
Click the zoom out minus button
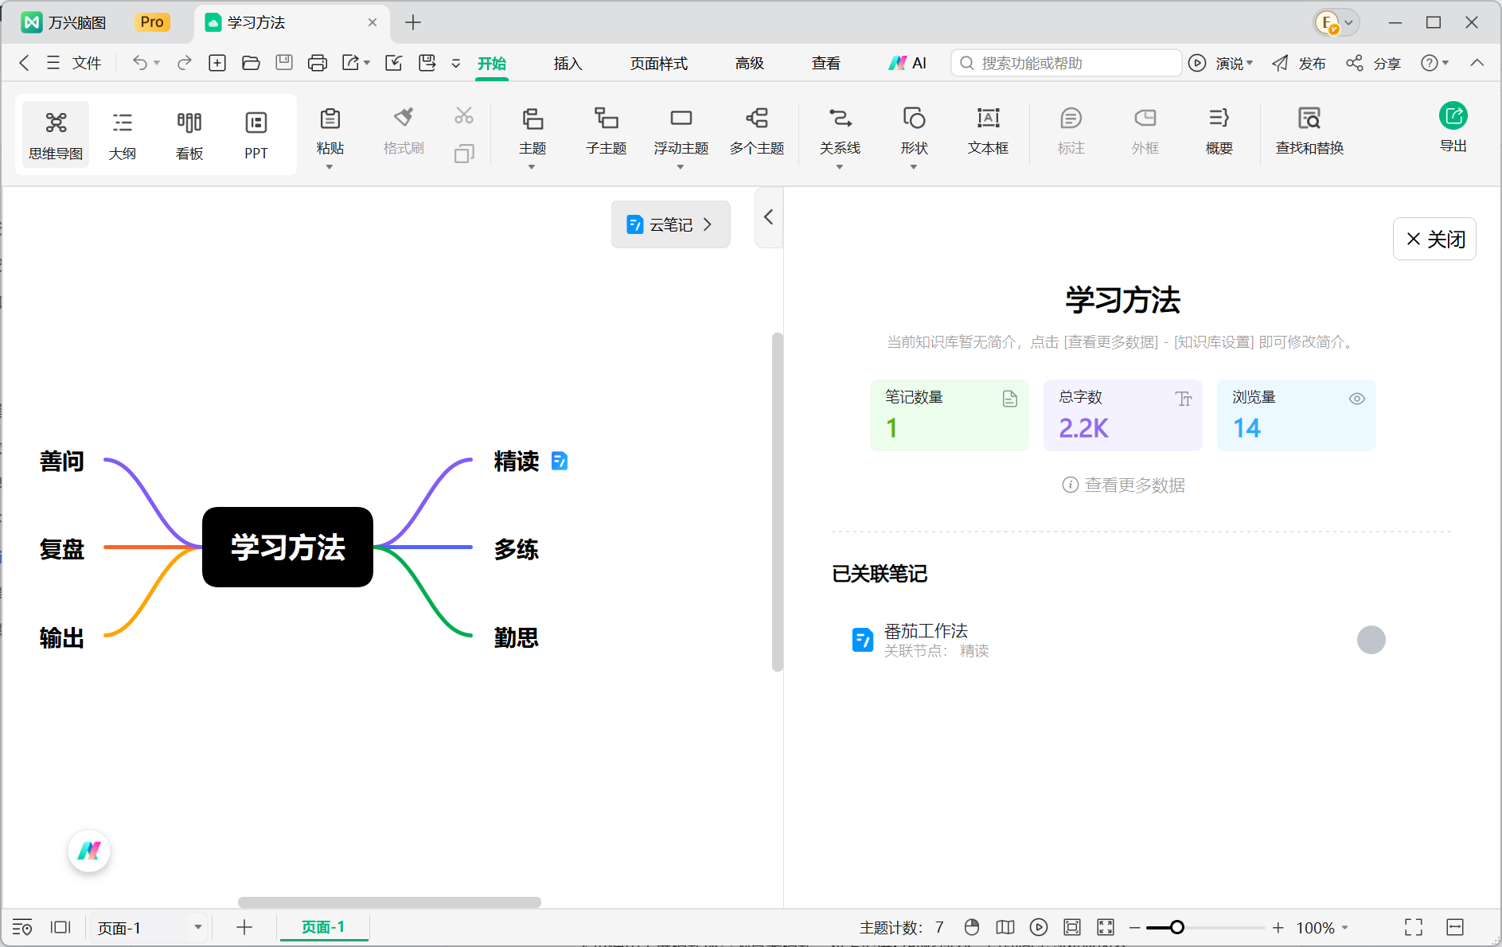pos(1134,927)
